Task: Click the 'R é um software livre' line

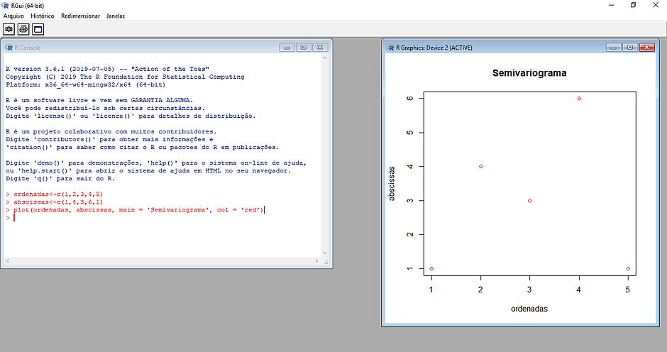Action: point(99,101)
